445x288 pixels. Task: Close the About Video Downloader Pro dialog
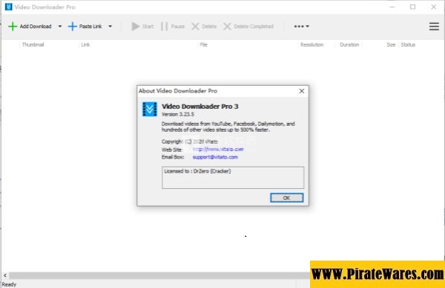coord(302,91)
